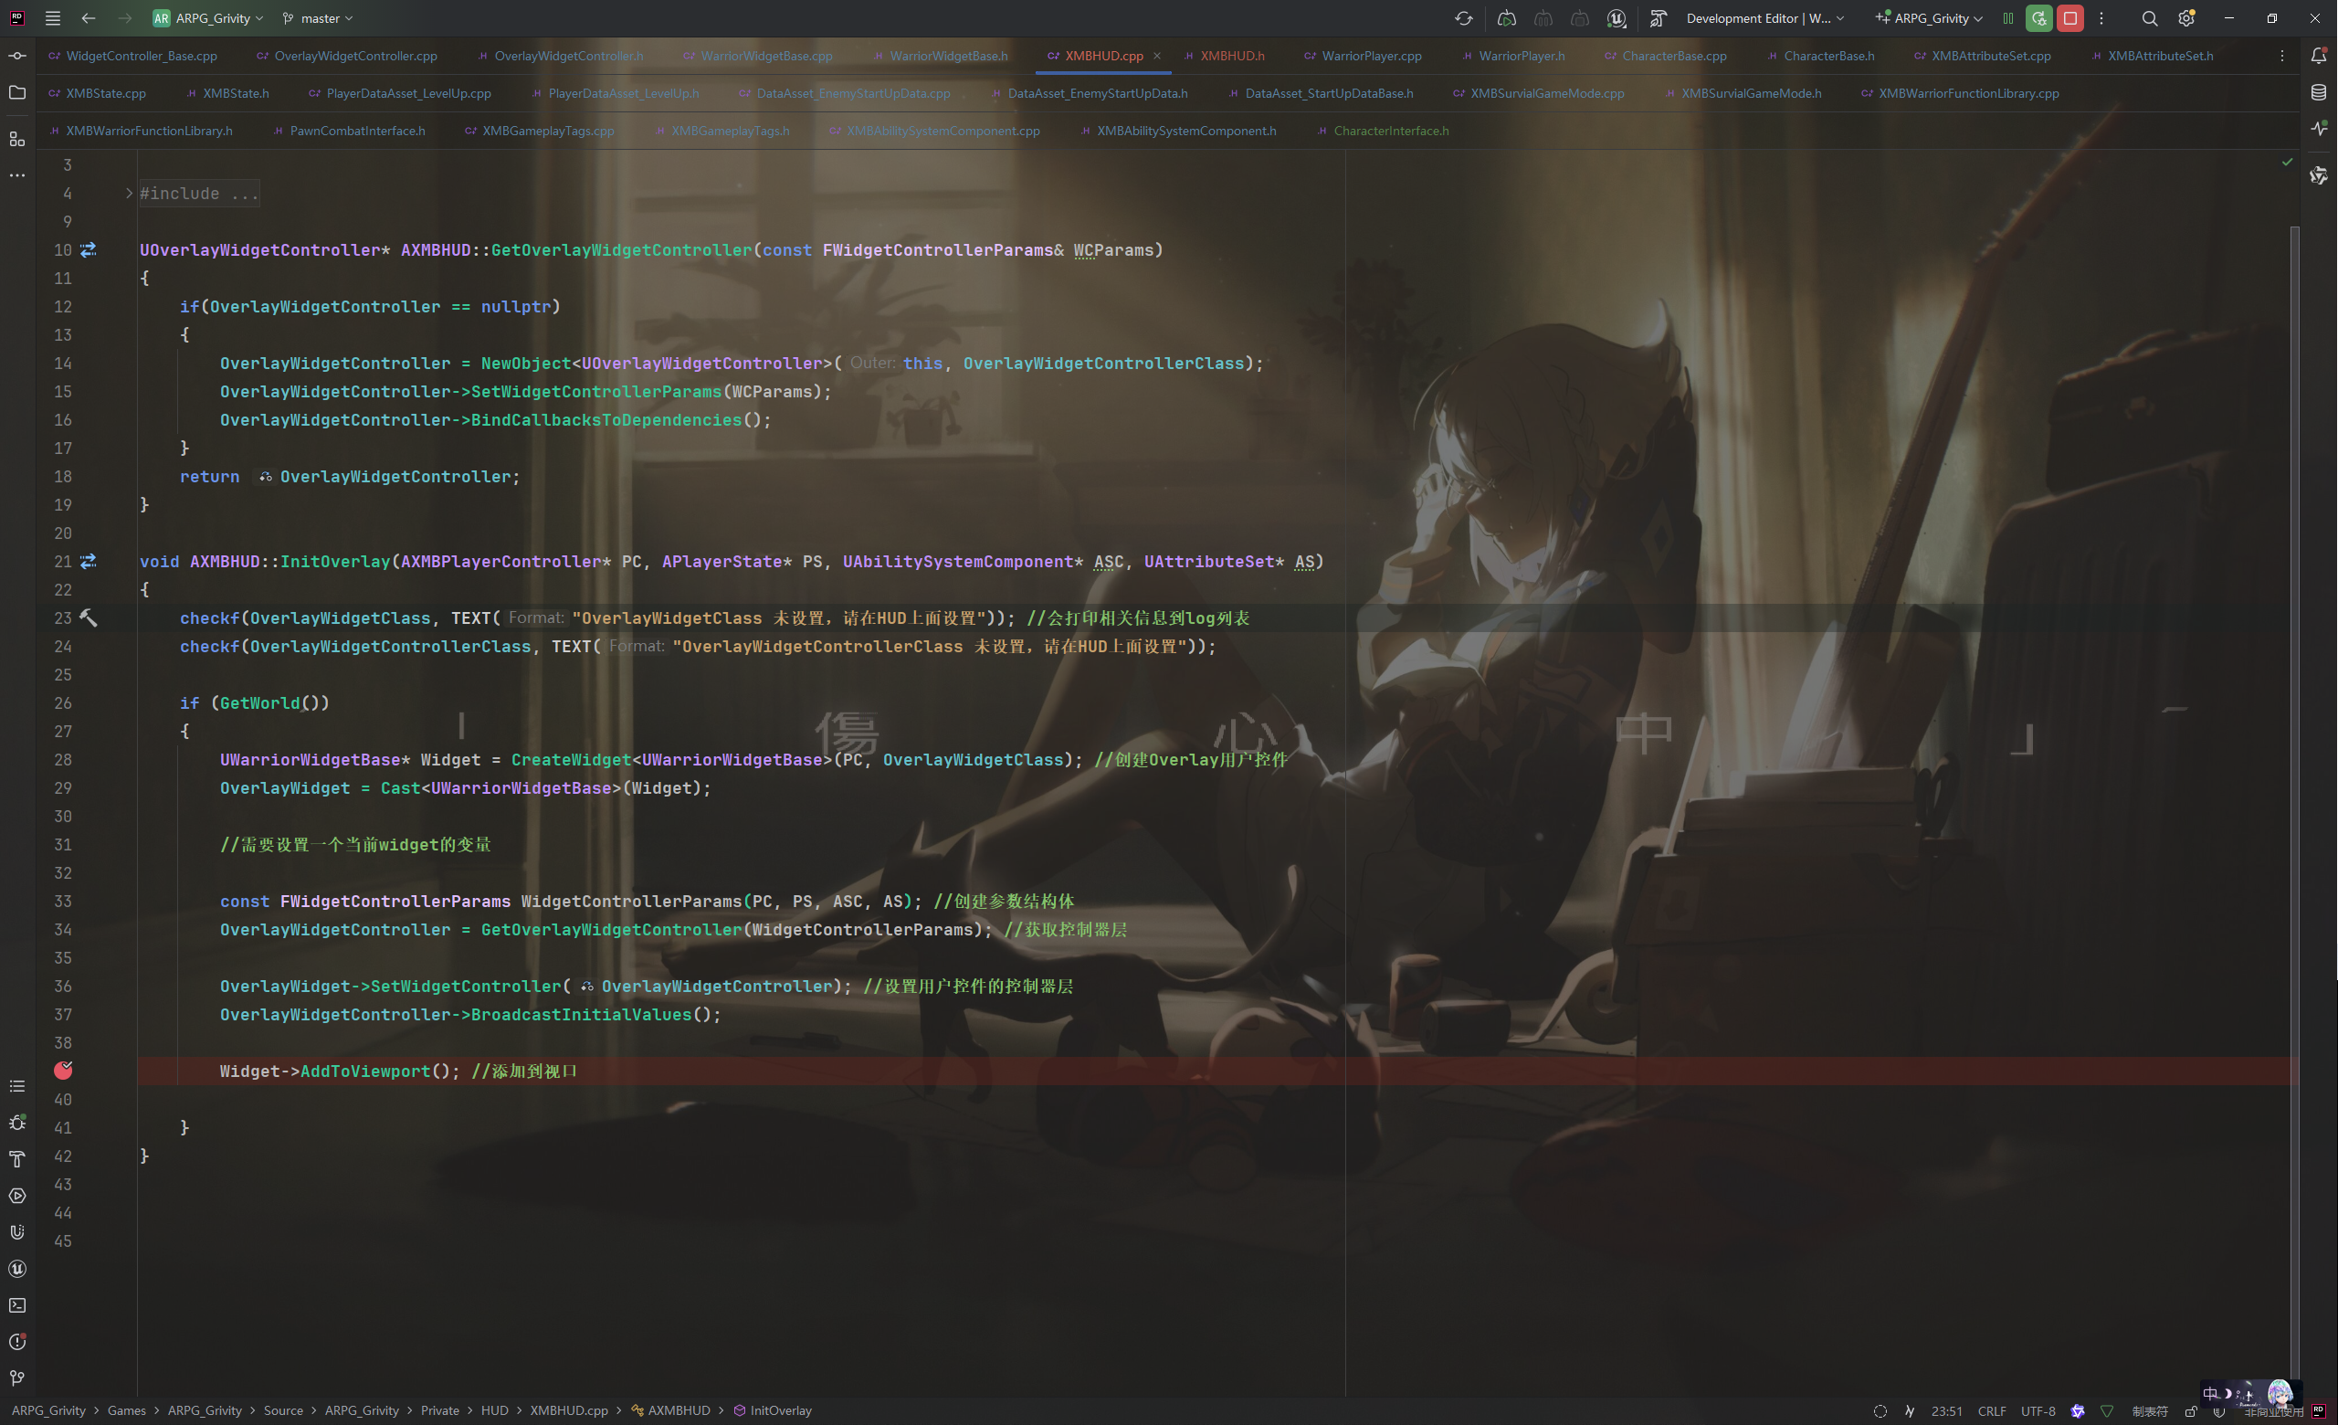The height and width of the screenshot is (1425, 2338).
Task: Open the ARPG_Grivity run configuration dropdown
Action: (x=1929, y=18)
